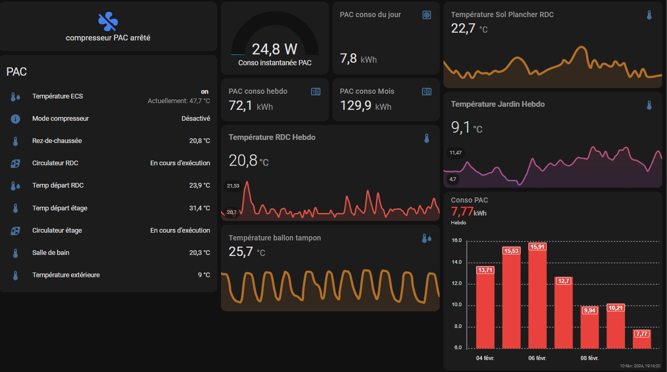Click the Circulateur RDC 'En cours d'exécution' state
667x372 pixels.
point(180,163)
